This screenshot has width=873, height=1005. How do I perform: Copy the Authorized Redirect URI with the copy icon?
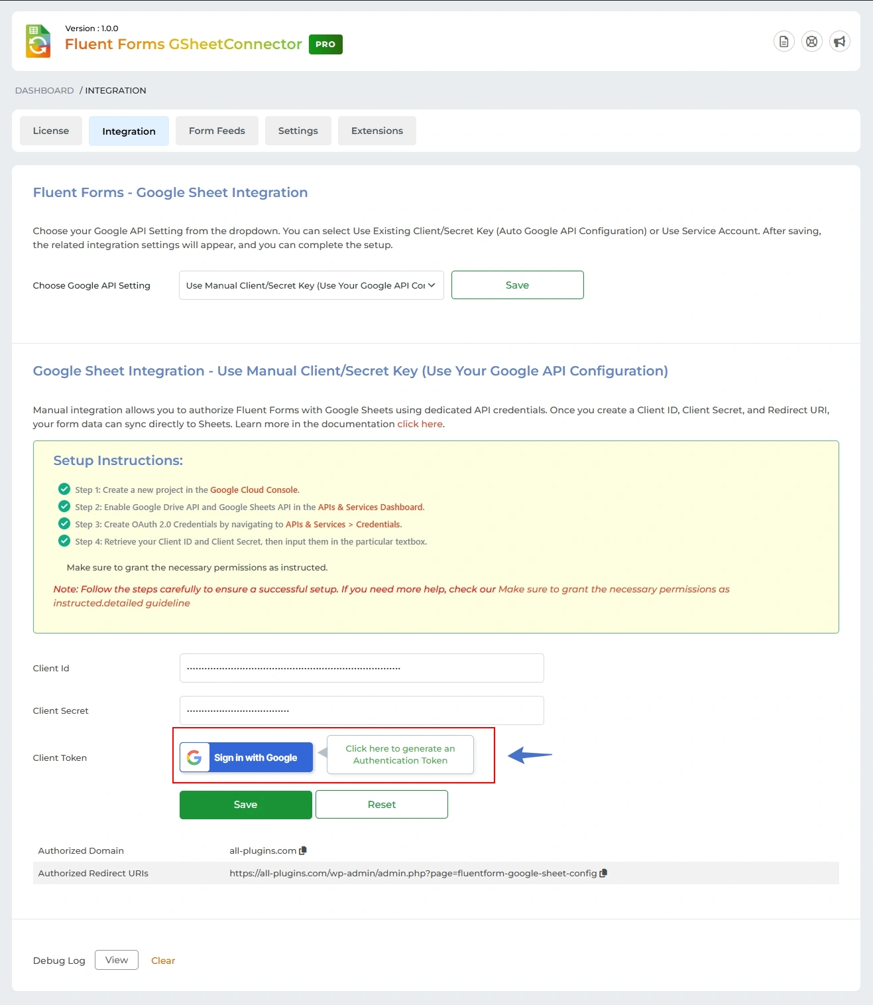point(603,874)
